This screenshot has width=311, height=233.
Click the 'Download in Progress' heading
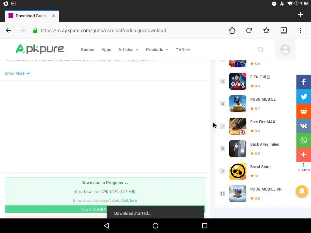102,183
